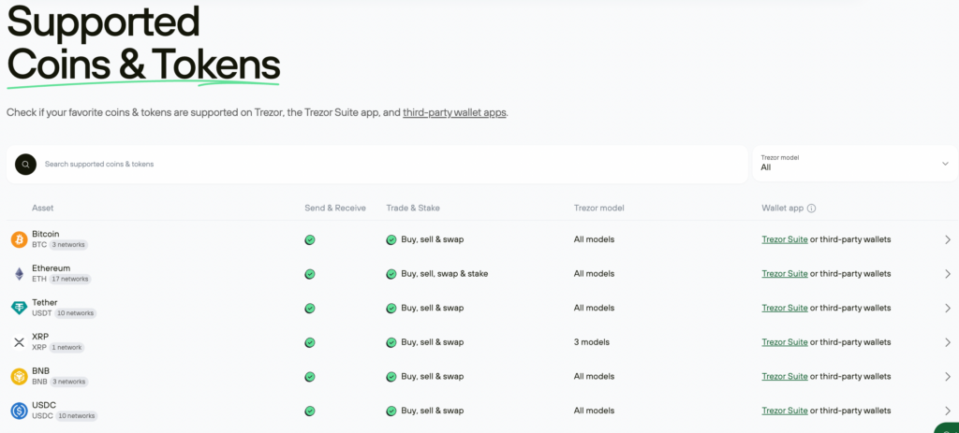Click the USDC blue coin icon
959x433 pixels.
click(19, 411)
